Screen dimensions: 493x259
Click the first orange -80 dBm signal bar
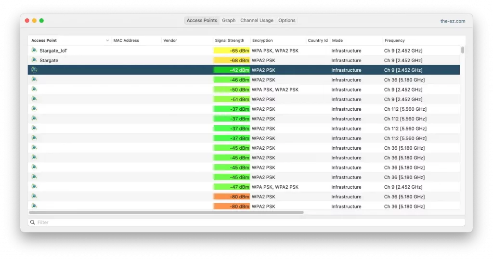[x=232, y=196]
